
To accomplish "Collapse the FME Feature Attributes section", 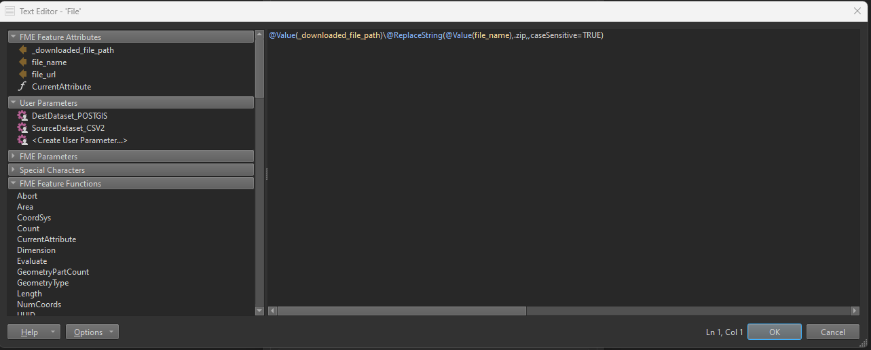I will (13, 37).
